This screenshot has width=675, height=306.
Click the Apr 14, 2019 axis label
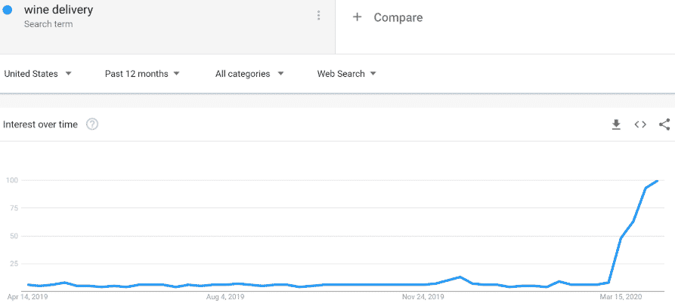(27, 297)
